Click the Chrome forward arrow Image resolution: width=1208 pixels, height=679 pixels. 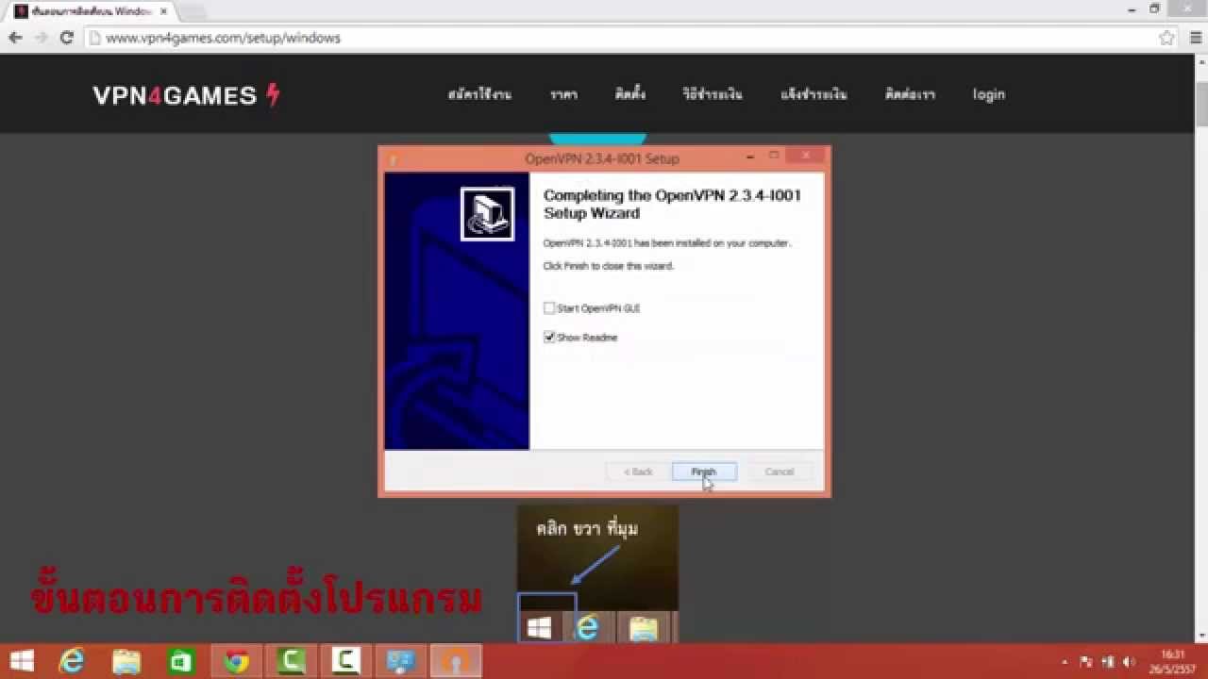pos(41,38)
